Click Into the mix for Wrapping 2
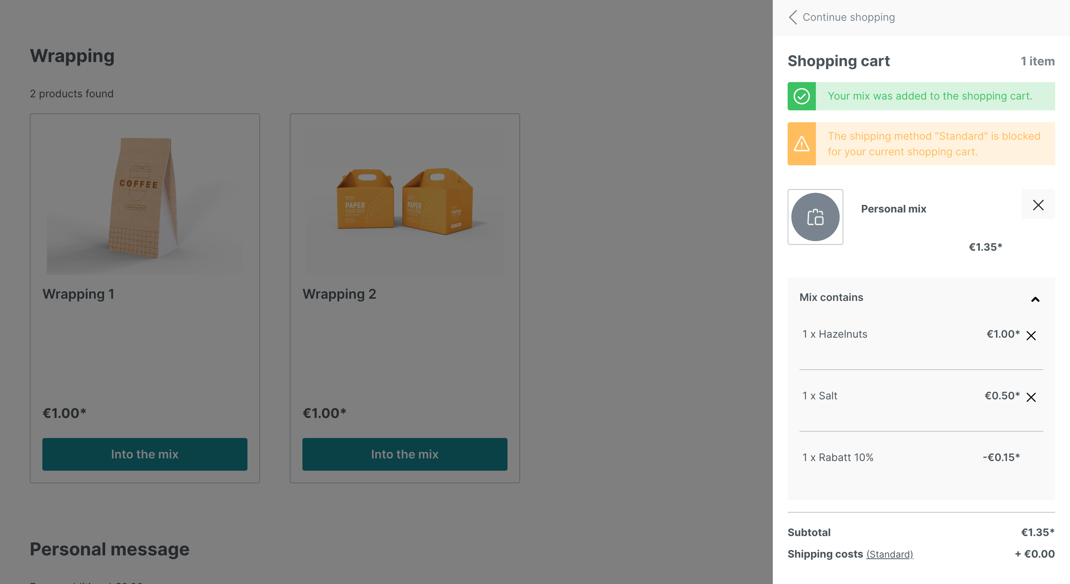Viewport: 1070px width, 584px height. coord(404,454)
